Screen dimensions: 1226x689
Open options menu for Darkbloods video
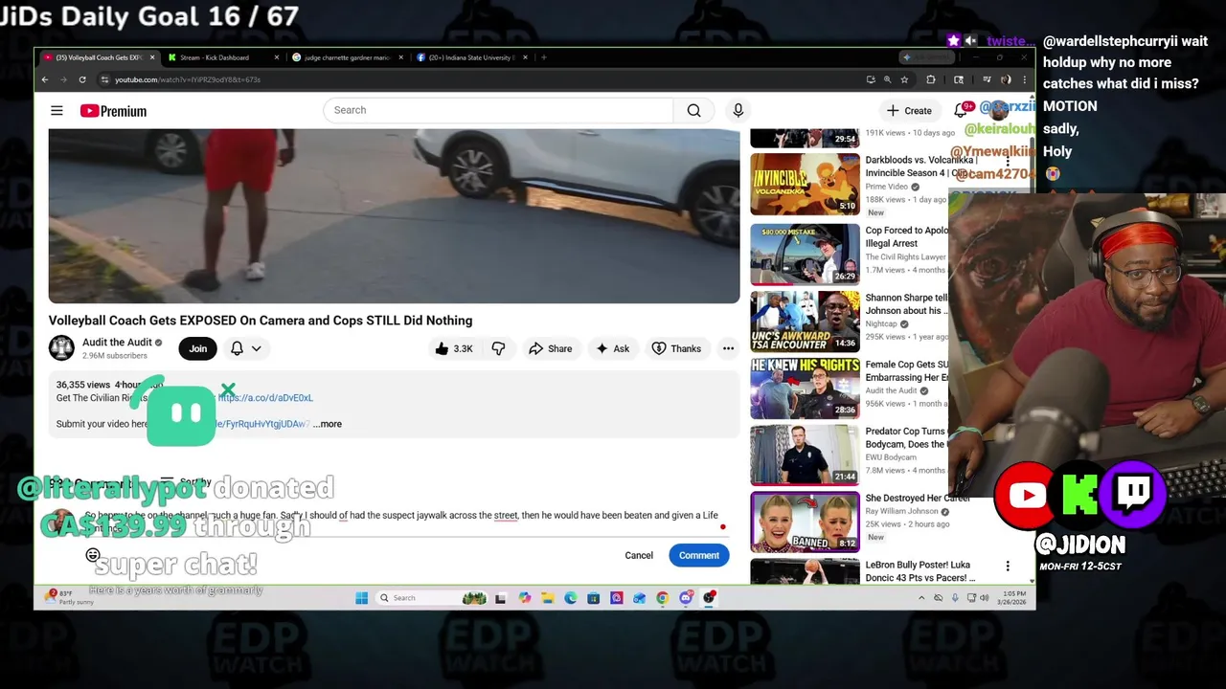(x=1007, y=162)
